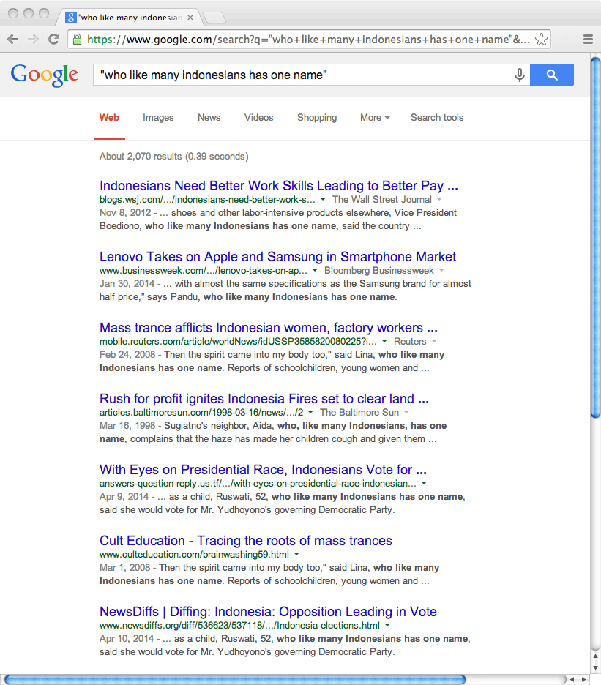Bookmark page with the star icon

pos(541,40)
